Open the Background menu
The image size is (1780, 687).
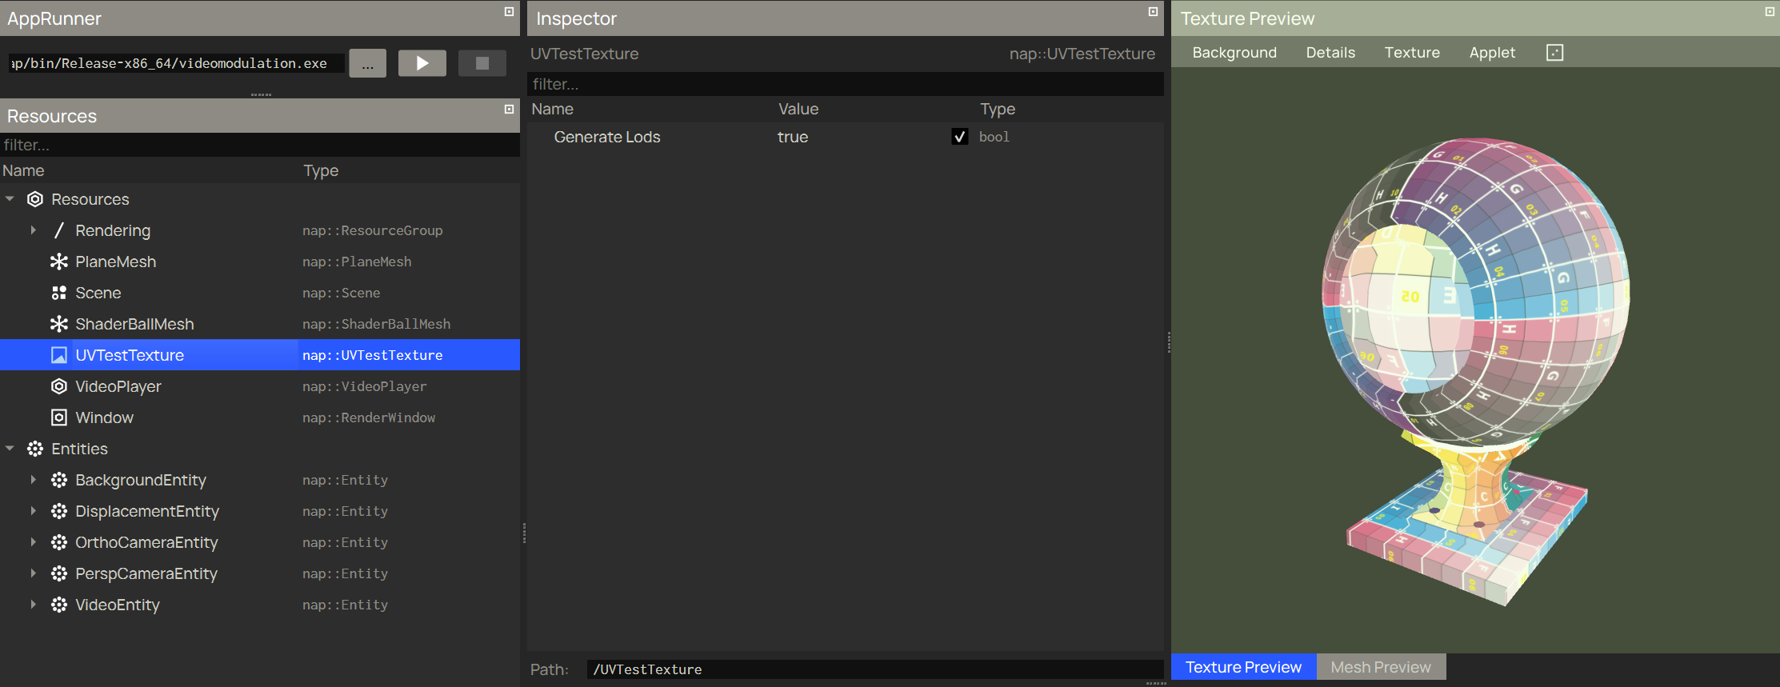click(x=1234, y=53)
